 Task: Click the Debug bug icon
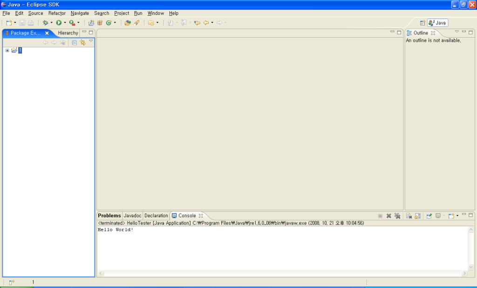(x=46, y=23)
